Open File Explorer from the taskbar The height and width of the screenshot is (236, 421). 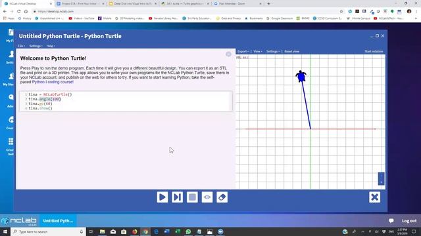pyautogui.click(x=103, y=231)
